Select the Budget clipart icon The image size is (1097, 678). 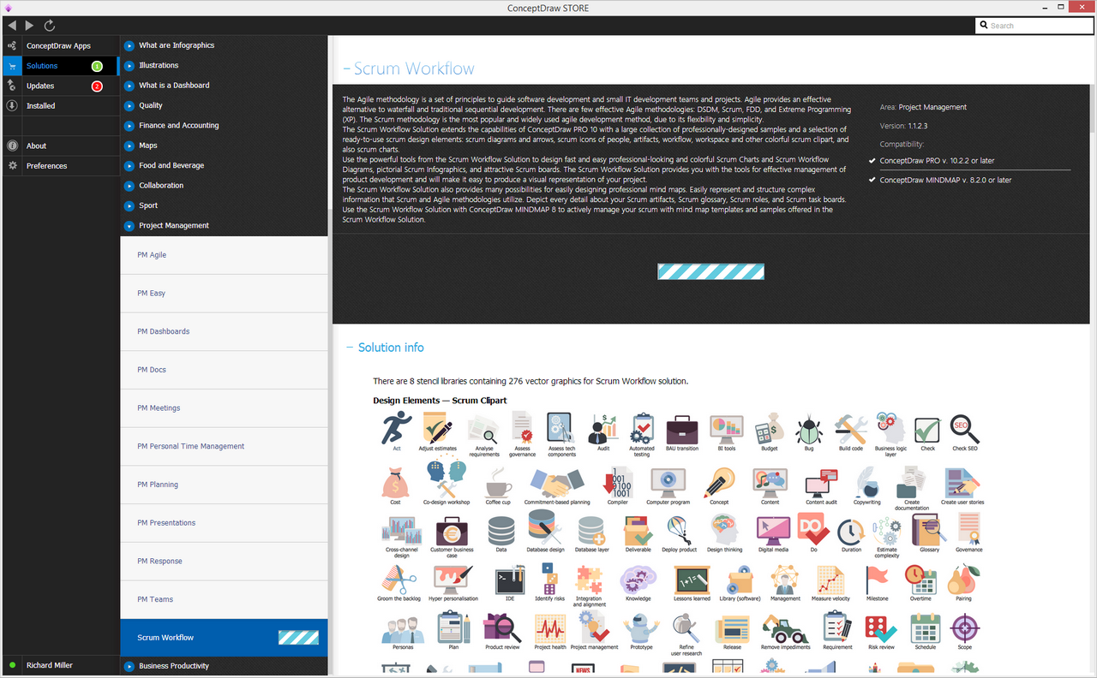[769, 427]
